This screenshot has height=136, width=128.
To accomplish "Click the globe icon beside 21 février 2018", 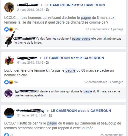I will pos(50,115).
